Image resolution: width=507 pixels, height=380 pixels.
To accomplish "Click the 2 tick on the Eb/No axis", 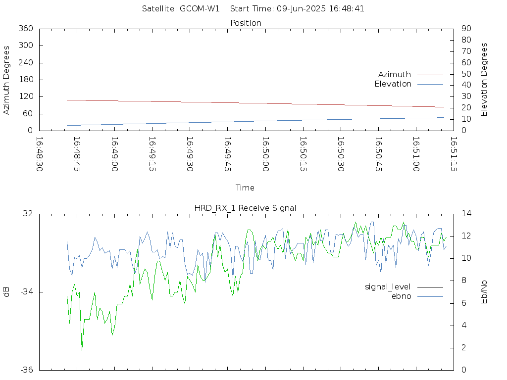I will (x=464, y=348).
